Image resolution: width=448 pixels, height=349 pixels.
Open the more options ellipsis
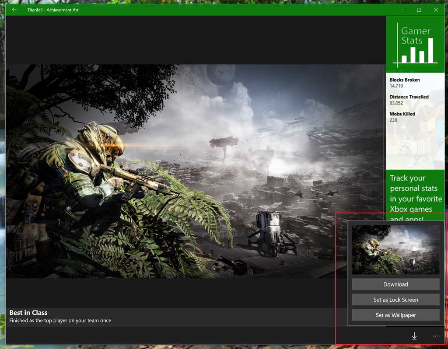[436, 336]
